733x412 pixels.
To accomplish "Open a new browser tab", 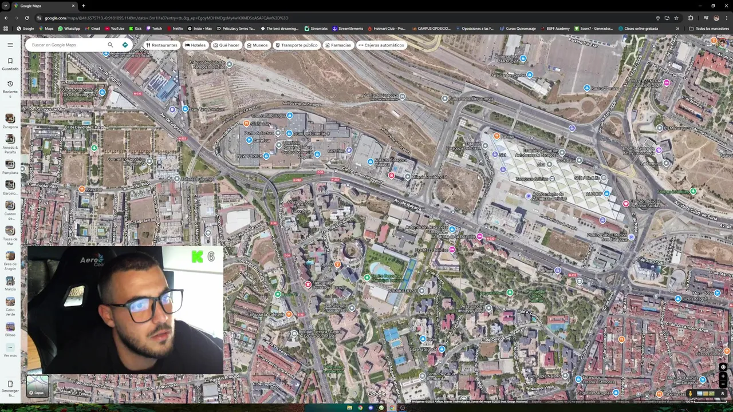I will pyautogui.click(x=83, y=6).
